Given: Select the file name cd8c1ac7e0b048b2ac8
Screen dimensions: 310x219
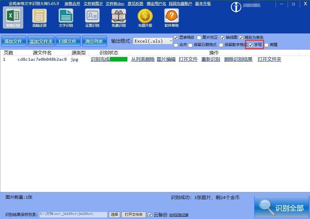Looking at the screenshot, I should pyautogui.click(x=42, y=59).
